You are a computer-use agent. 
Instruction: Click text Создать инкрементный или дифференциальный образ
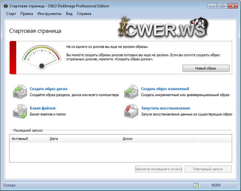[185, 95]
